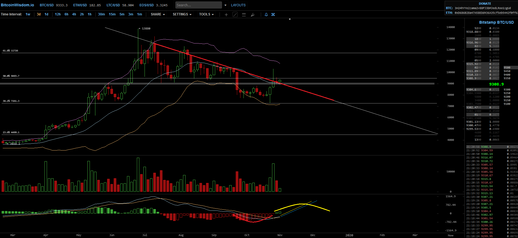Image resolution: width=518 pixels, height=238 pixels.
Task: Click the Bitstamp BTC/USD panel title
Action: (497, 22)
